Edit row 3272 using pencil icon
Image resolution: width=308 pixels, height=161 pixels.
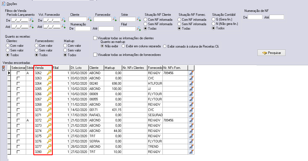coord(191,120)
